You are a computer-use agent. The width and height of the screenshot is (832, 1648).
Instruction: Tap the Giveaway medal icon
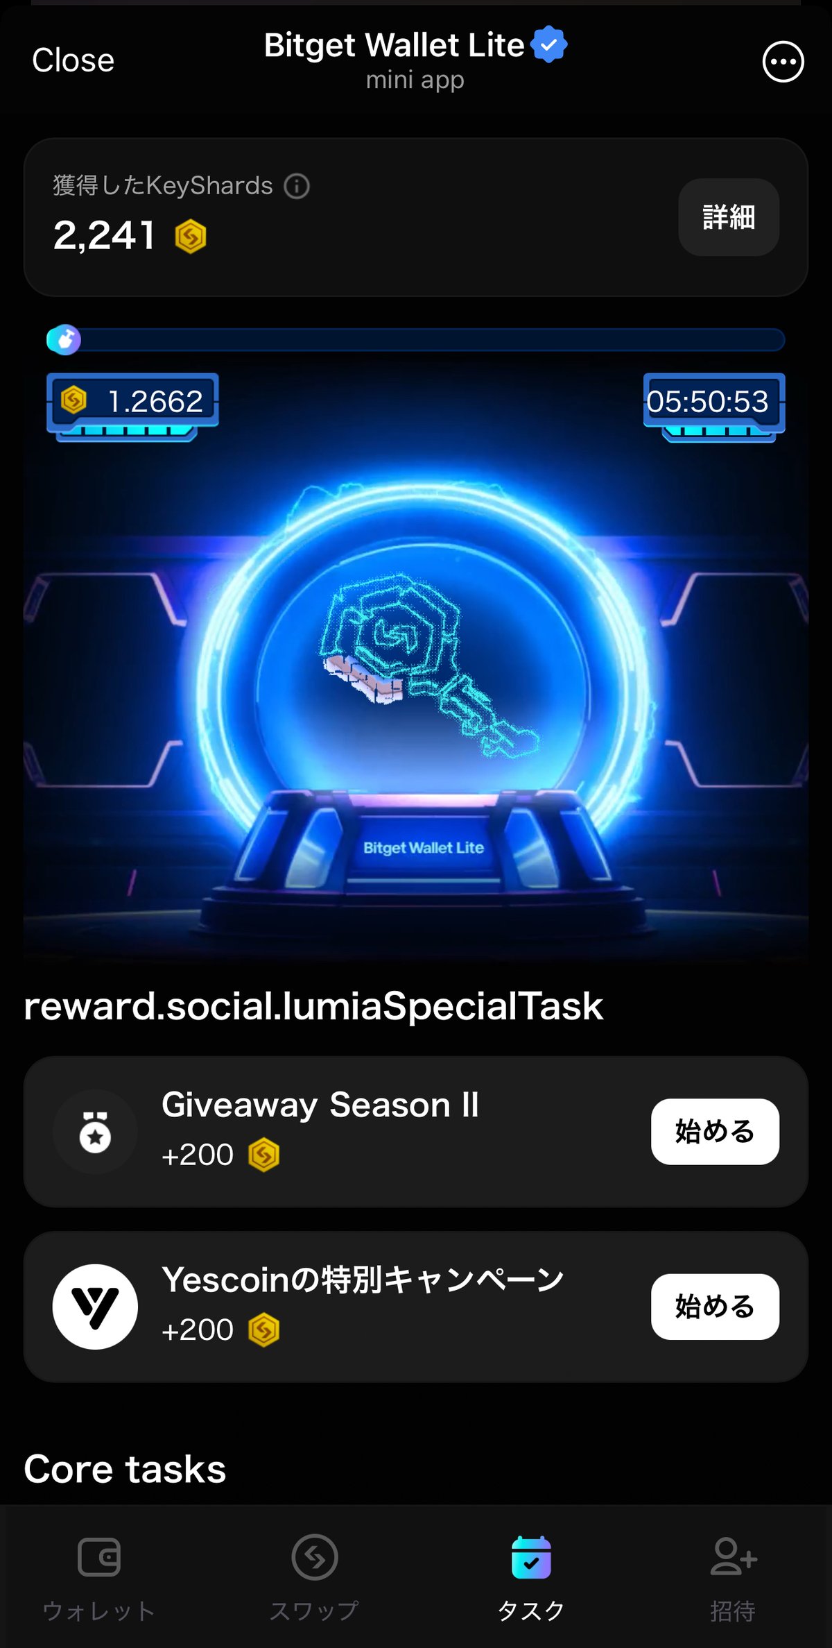coord(95,1132)
